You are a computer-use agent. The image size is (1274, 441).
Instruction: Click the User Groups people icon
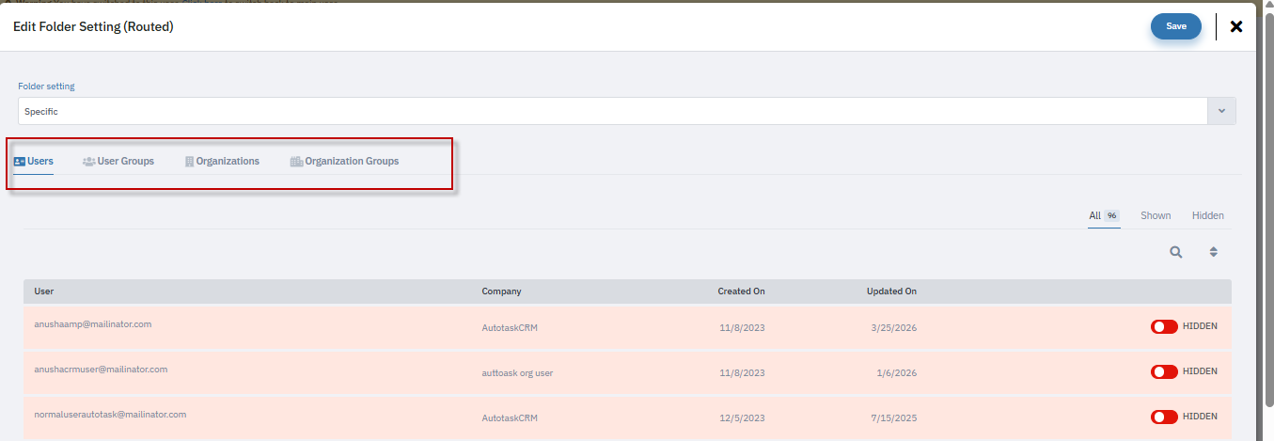coord(88,162)
